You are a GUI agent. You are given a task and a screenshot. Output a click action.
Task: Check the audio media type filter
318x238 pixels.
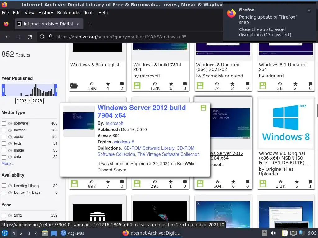[x=4, y=137]
